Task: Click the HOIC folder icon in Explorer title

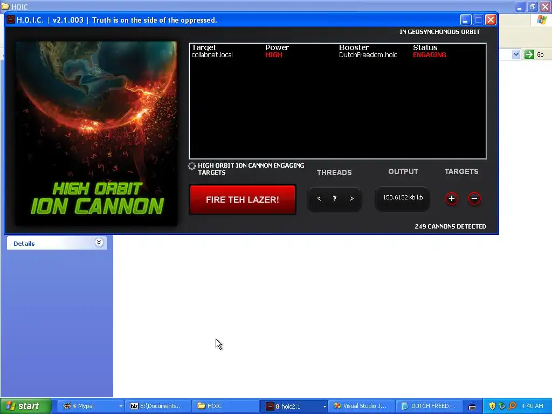Action: click(x=5, y=6)
